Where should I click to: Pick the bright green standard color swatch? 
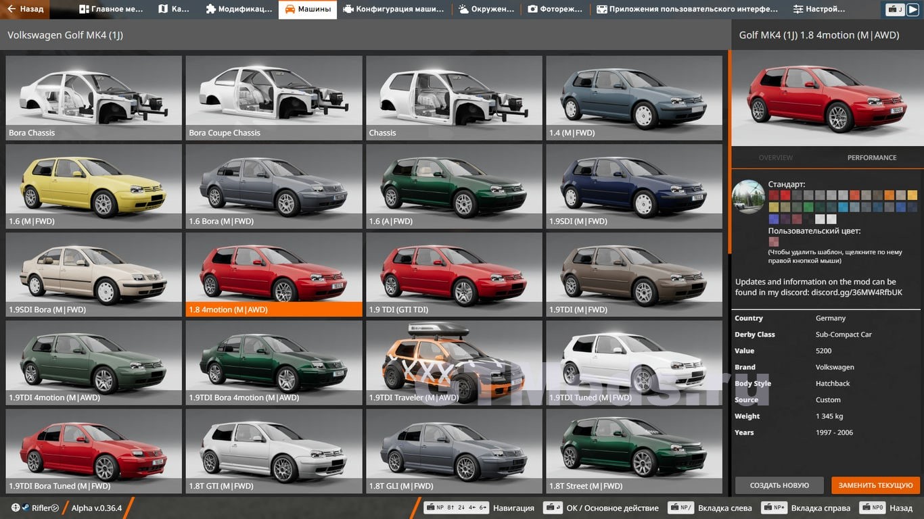coord(808,207)
